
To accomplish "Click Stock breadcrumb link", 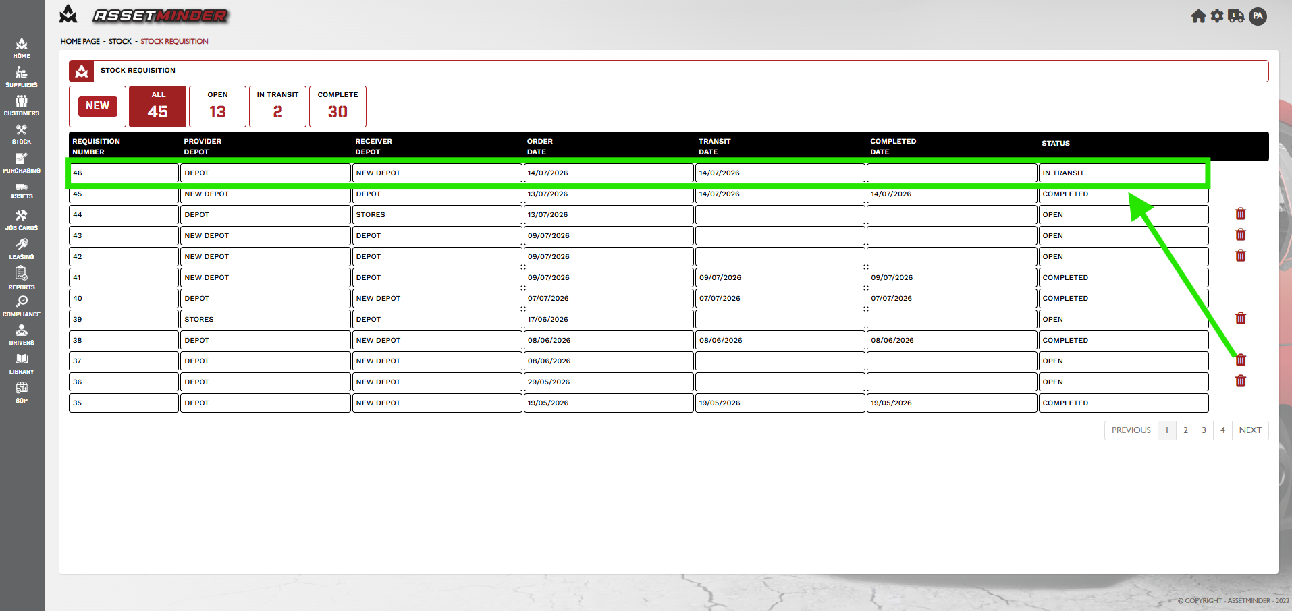I will pos(120,41).
